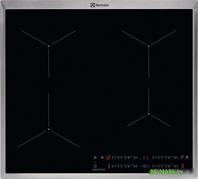Viewport: 198px width, 179px height.
Task: Select the front-left cooking zone center marker
Action: 49,129
